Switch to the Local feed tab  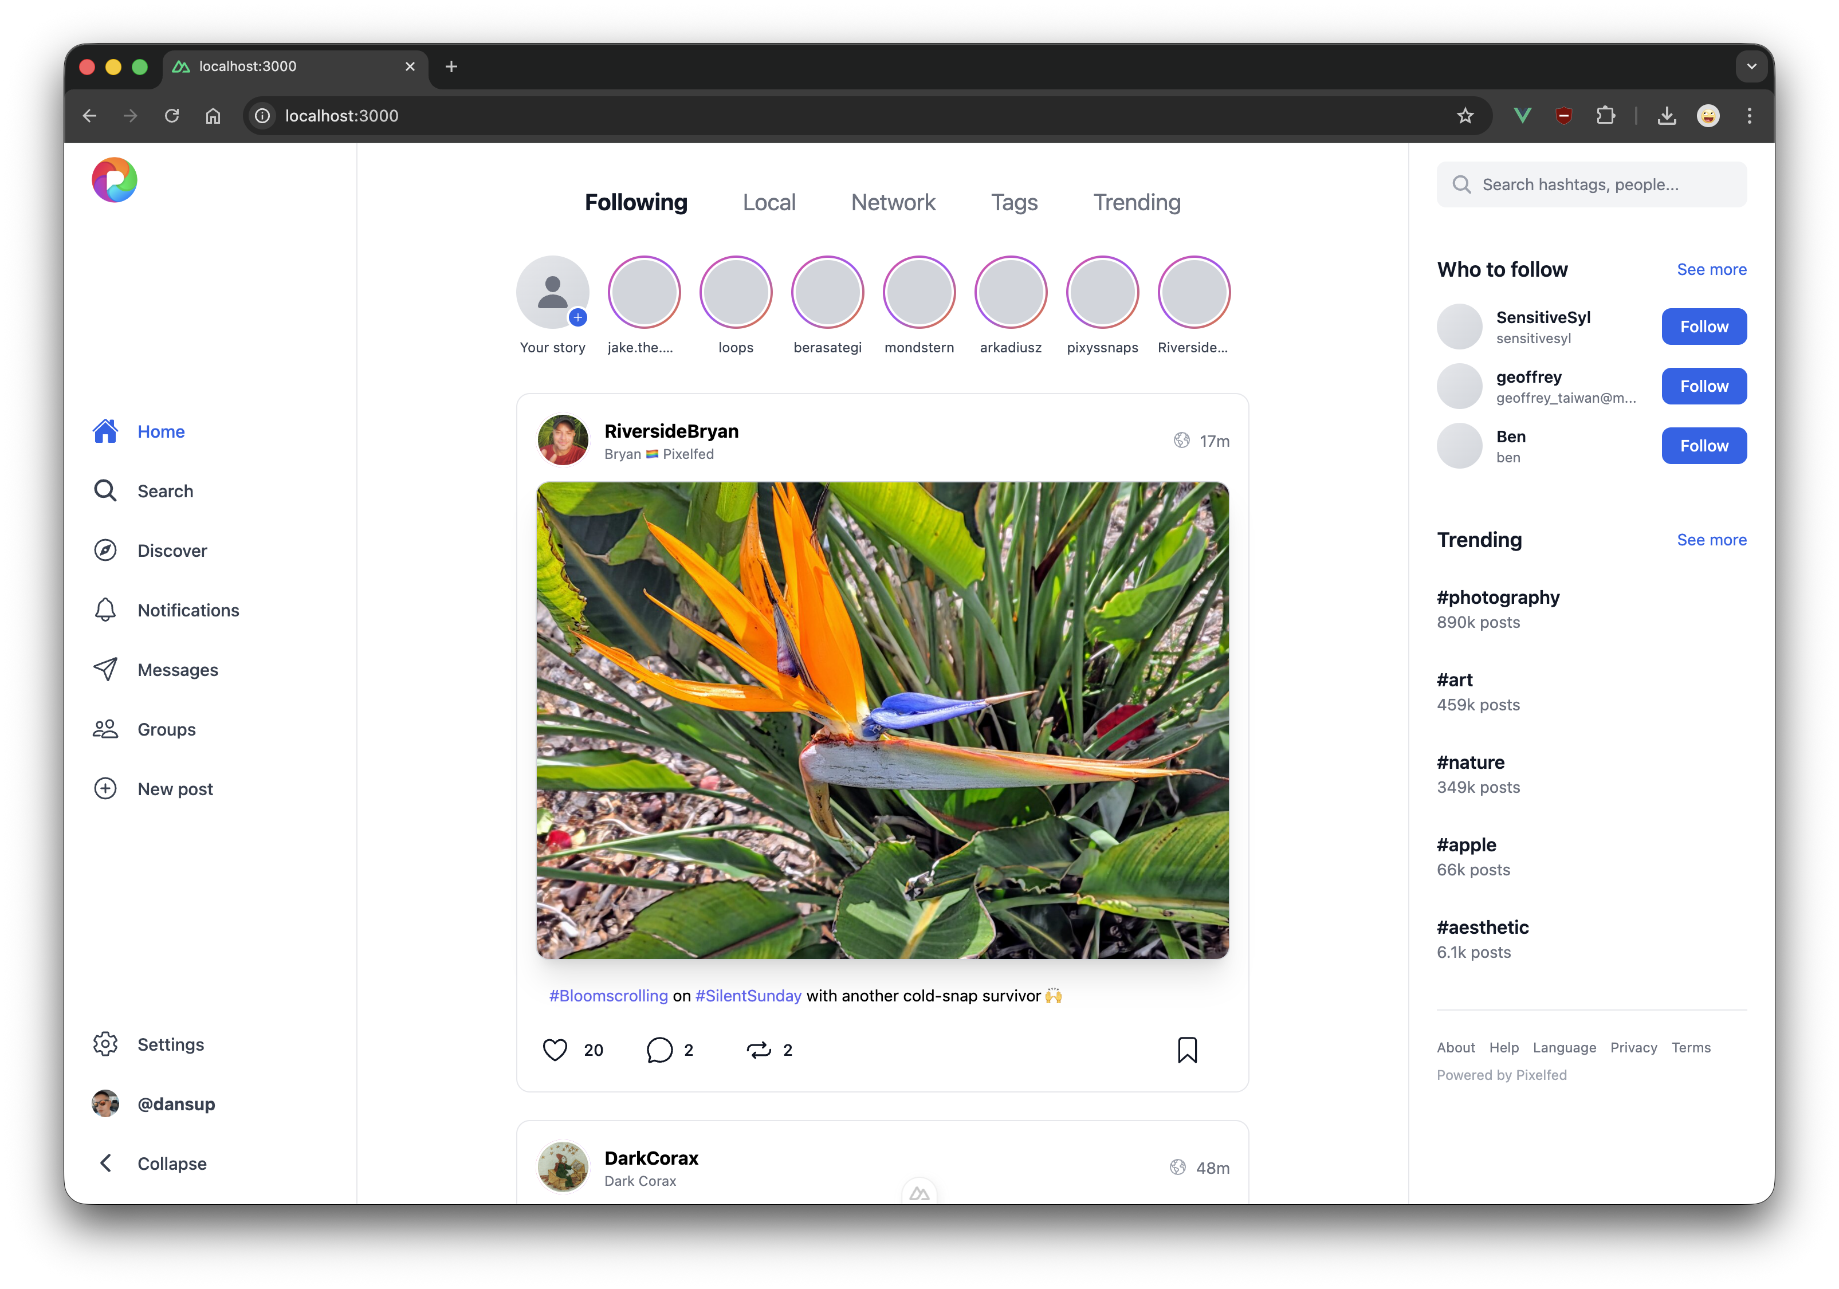point(769,203)
